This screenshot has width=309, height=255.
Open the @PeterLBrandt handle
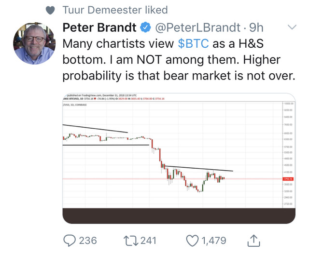(x=197, y=27)
